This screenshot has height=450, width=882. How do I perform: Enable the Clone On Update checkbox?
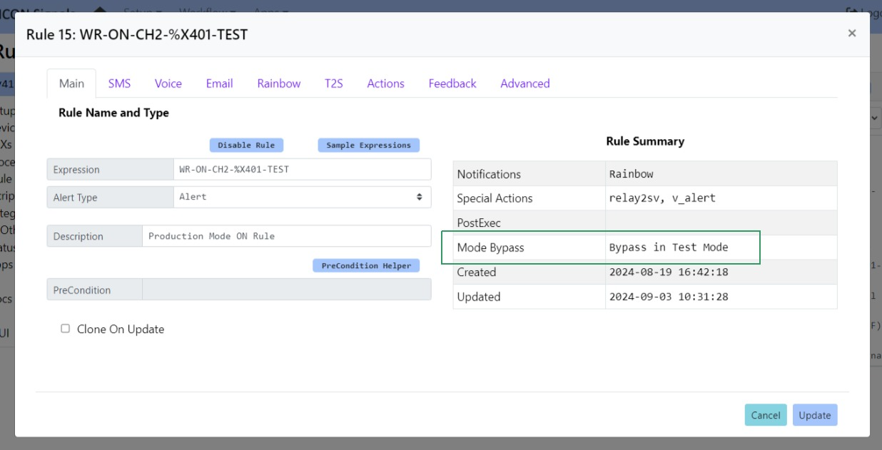[x=66, y=329]
